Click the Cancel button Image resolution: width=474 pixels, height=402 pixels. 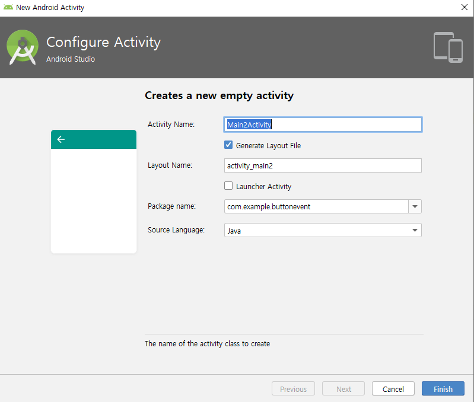393,389
